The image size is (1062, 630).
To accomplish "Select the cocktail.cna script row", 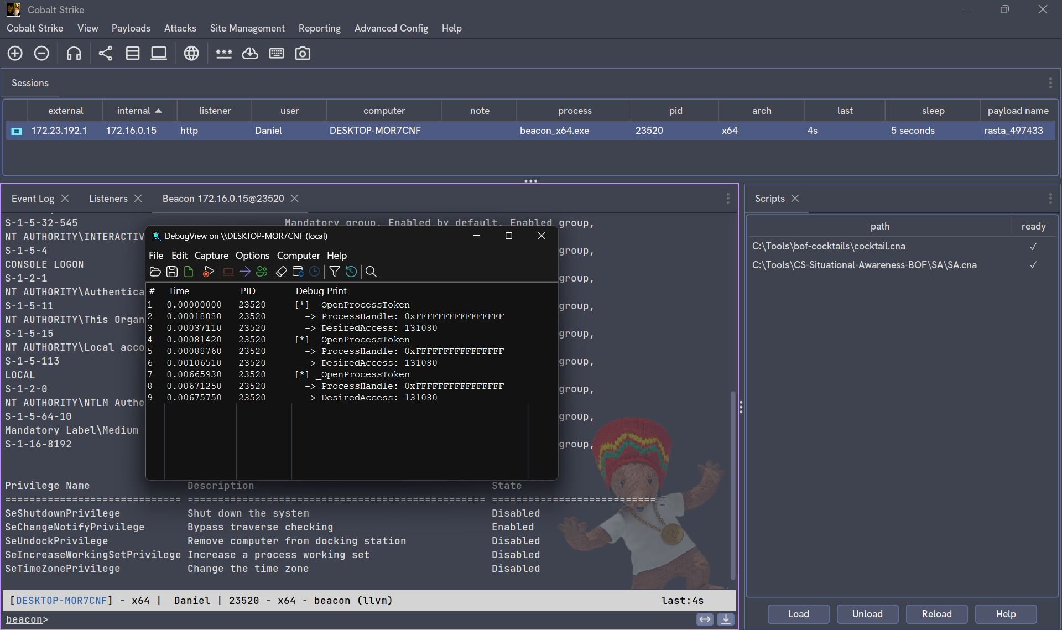I will pyautogui.click(x=902, y=246).
